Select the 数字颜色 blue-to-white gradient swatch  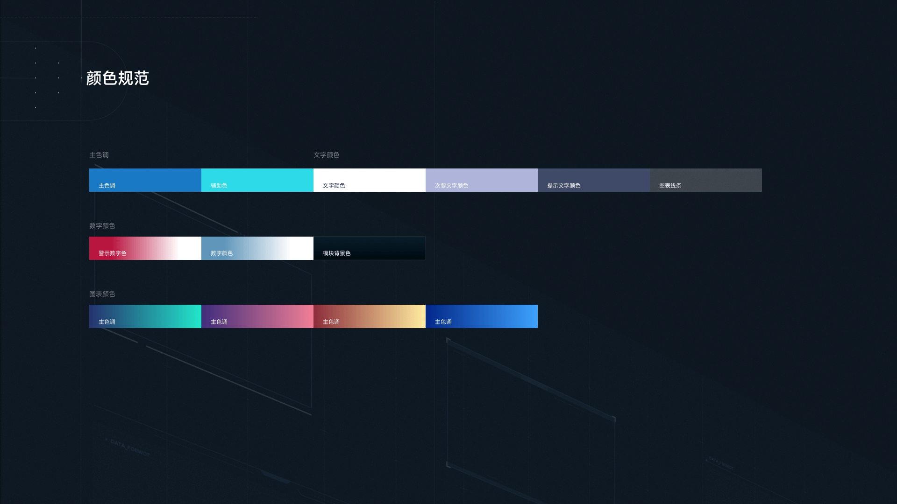coord(257,248)
